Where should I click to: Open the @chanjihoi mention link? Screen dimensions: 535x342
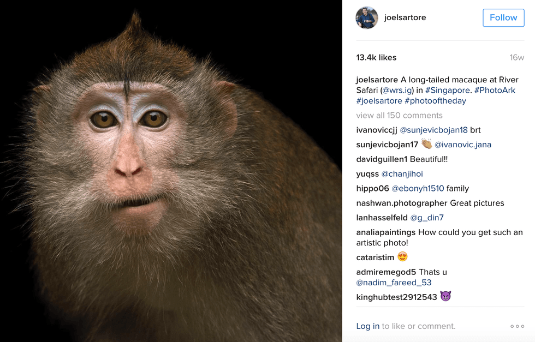402,174
